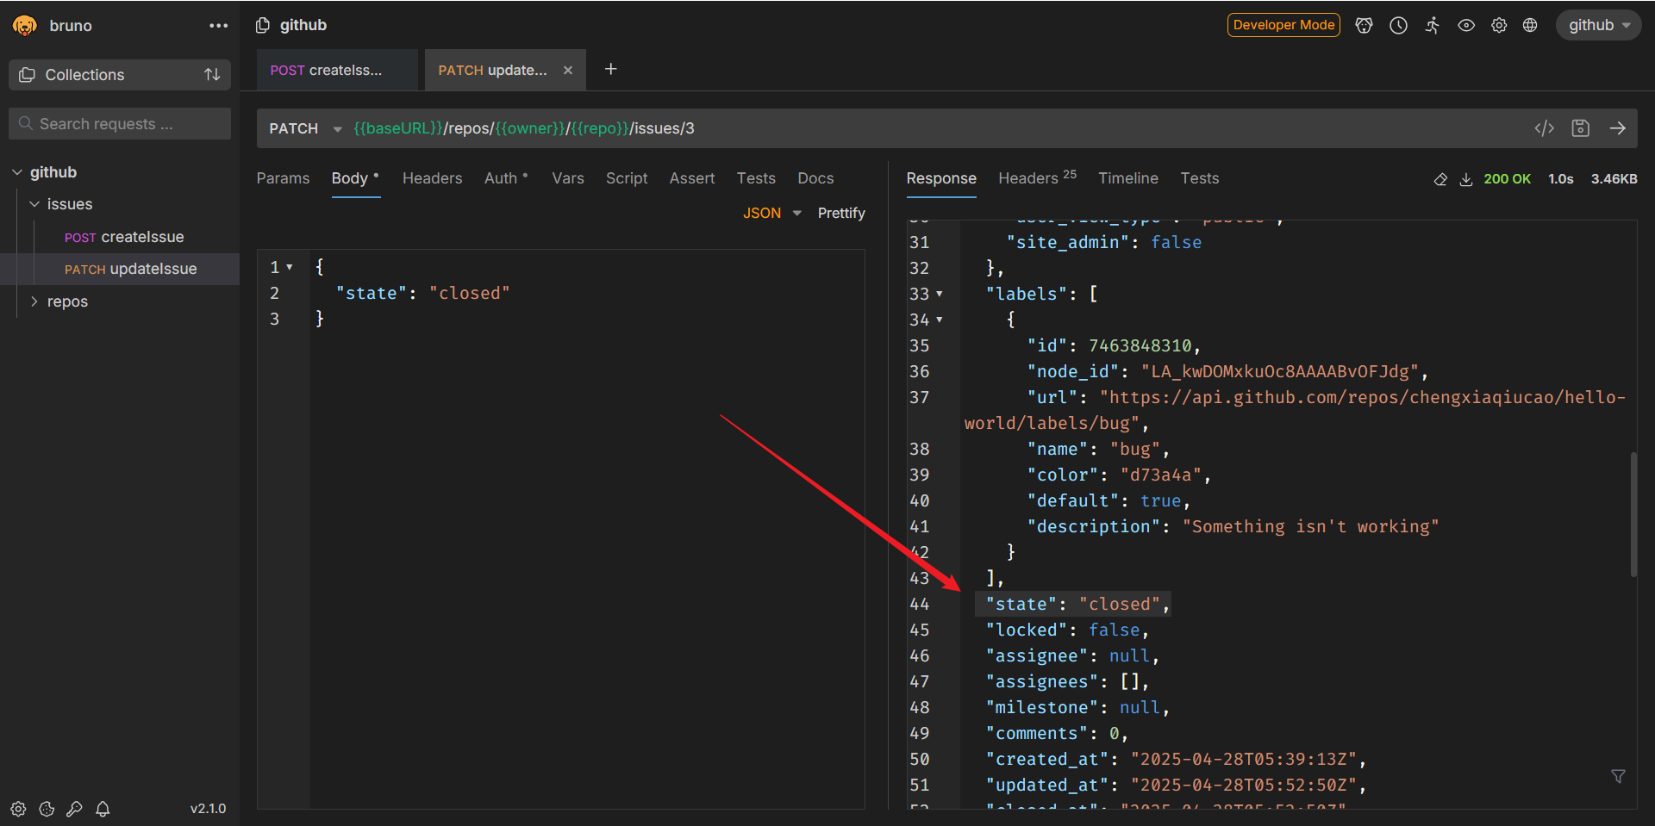Expand the repos folder
Image resolution: width=1655 pixels, height=826 pixels.
click(x=34, y=301)
